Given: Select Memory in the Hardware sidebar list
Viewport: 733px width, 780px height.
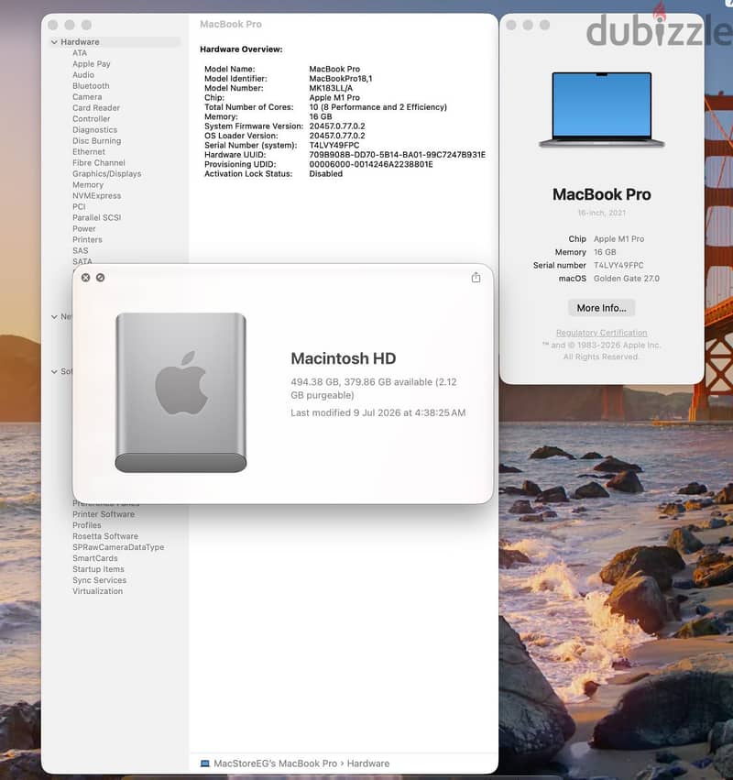Looking at the screenshot, I should [88, 184].
